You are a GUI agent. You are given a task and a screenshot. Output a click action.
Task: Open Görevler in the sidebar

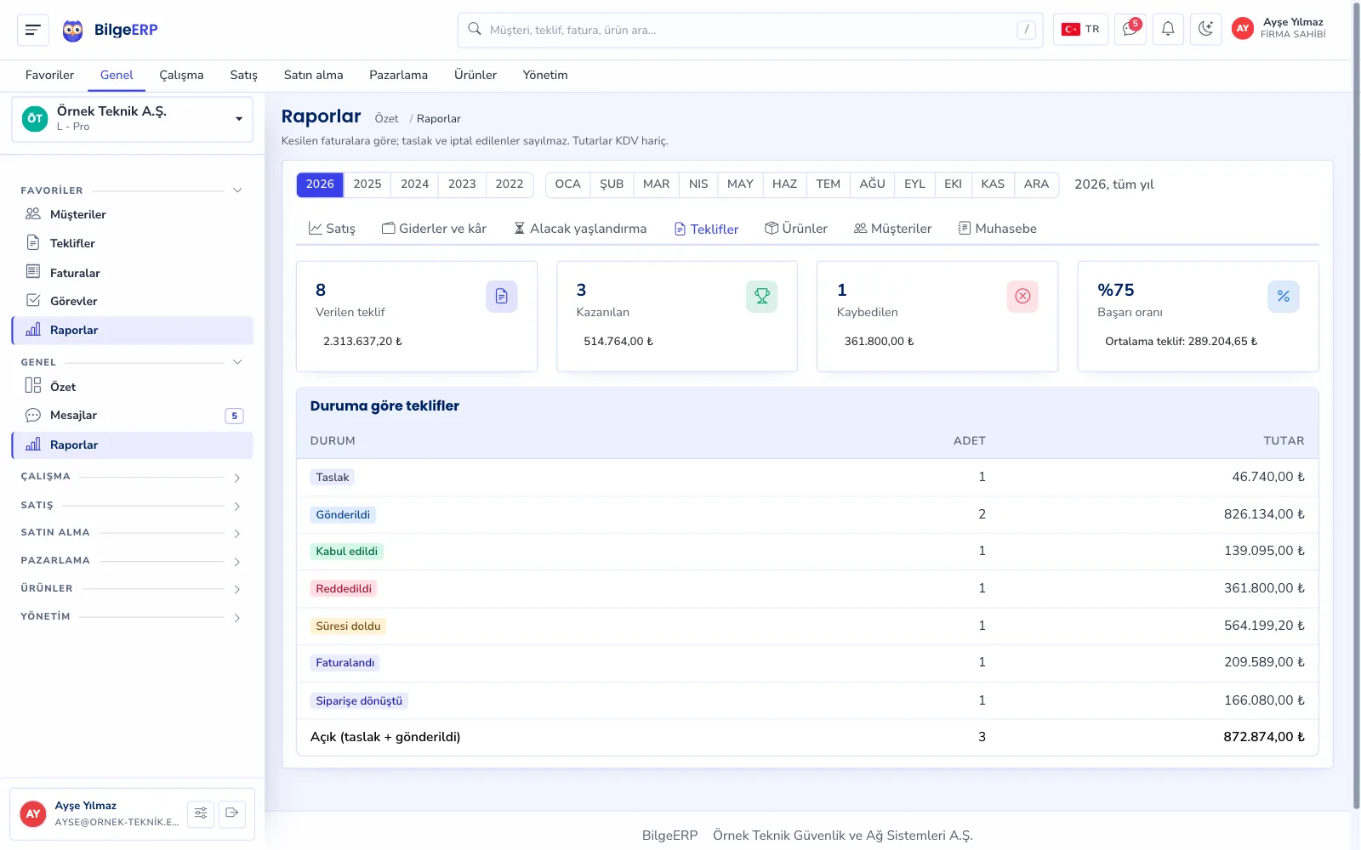tap(133, 301)
